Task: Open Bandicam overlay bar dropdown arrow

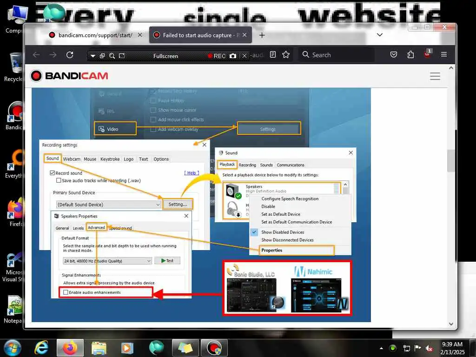Action: (93, 56)
